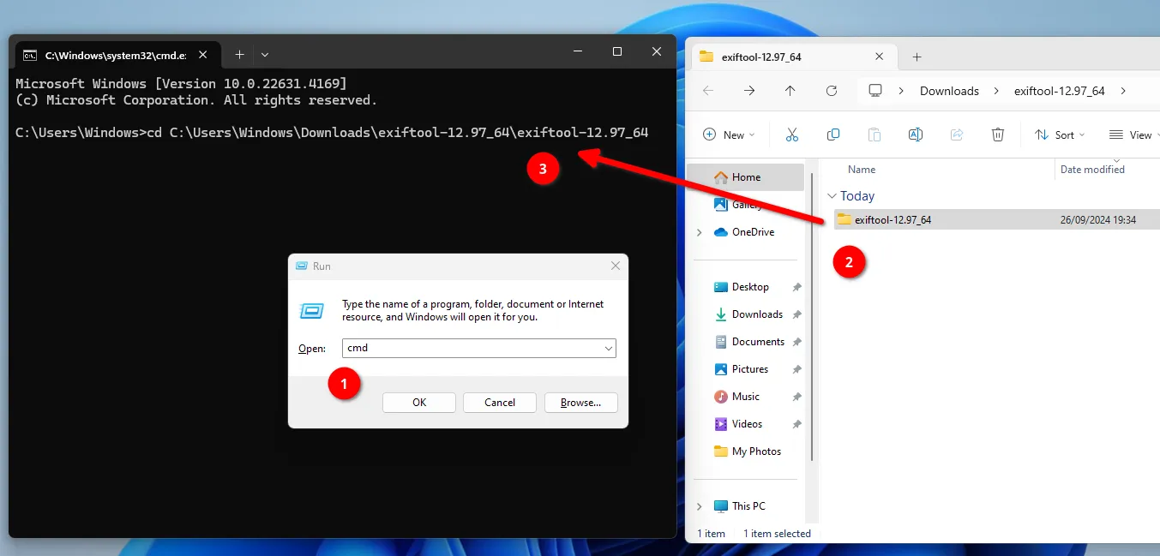Viewport: 1160px width, 556px height.
Task: Open the Sort dropdown
Action: pyautogui.click(x=1060, y=135)
